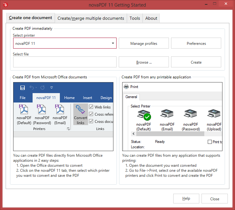This screenshot has width=235, height=210.
Task: Open the Select printer dropdown
Action: [x=65, y=43]
